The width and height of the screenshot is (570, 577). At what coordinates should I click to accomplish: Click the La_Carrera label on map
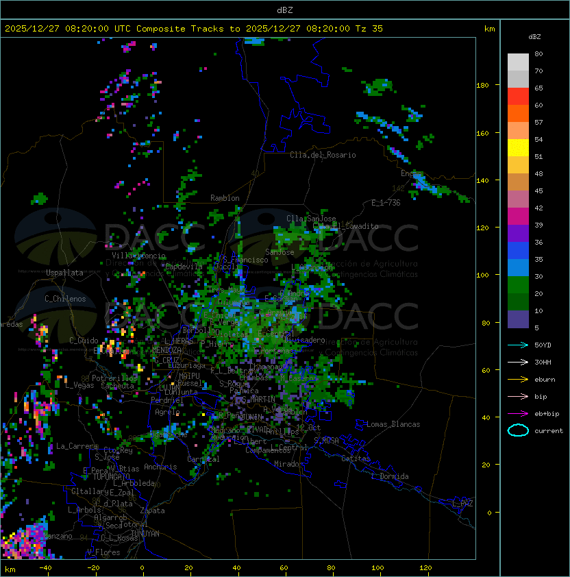coord(77,446)
